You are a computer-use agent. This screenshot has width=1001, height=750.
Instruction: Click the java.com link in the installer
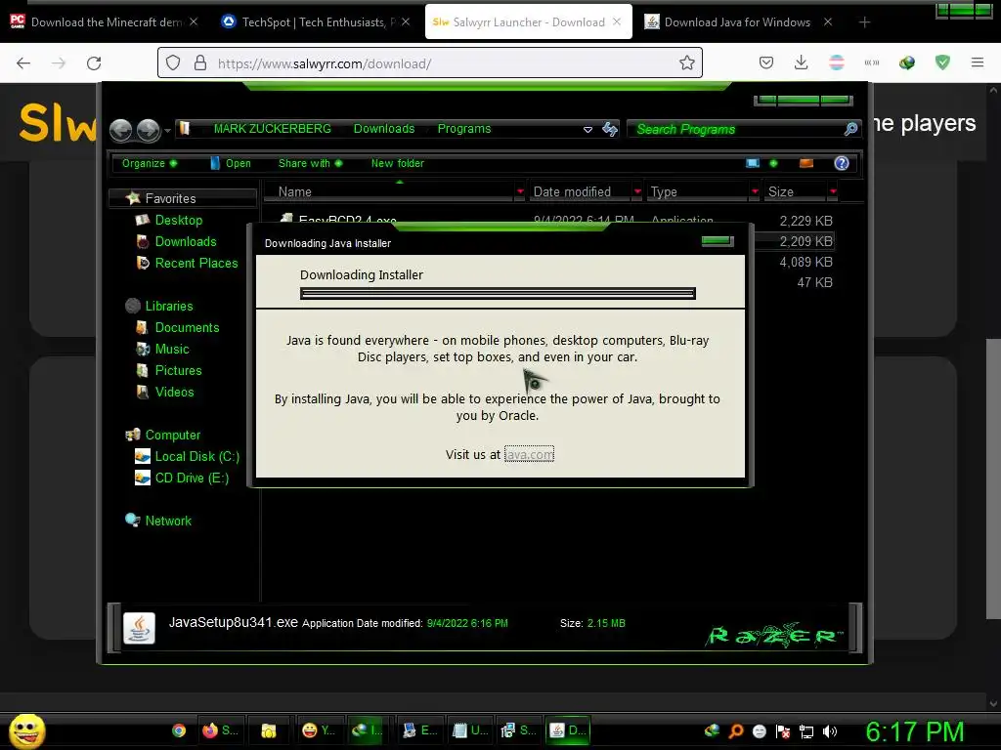click(529, 454)
